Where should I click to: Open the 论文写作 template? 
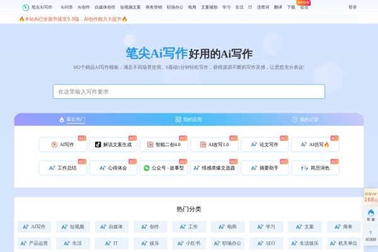[x=265, y=144]
